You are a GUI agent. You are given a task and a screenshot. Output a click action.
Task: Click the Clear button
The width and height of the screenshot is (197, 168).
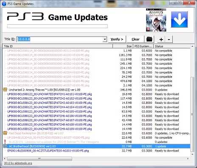click(135, 39)
